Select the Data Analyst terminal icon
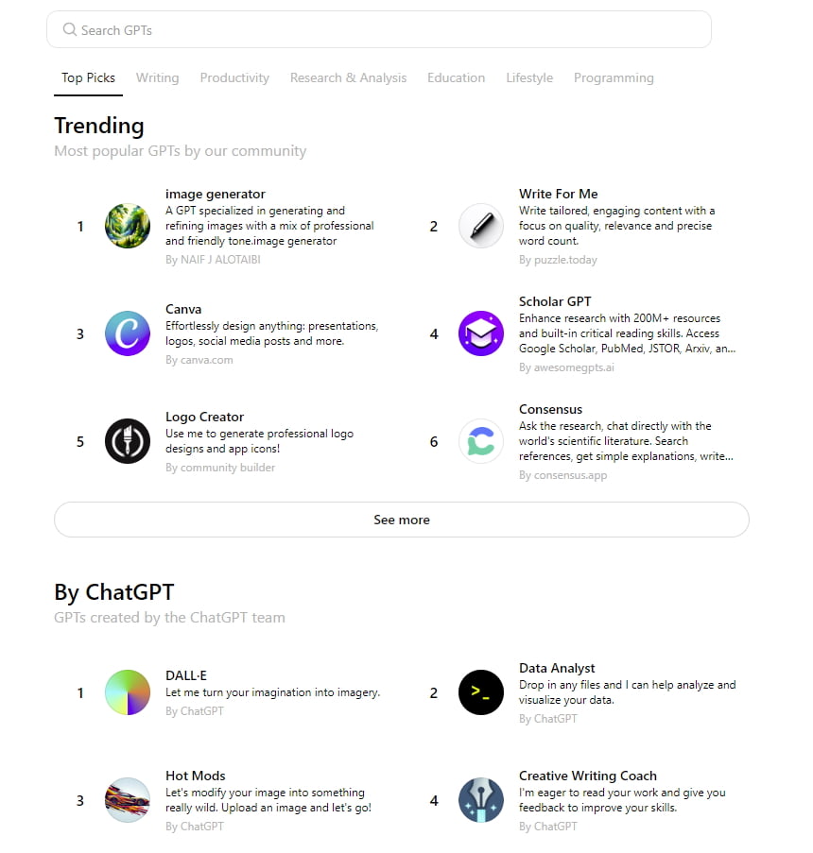The height and width of the screenshot is (853, 813). click(x=481, y=692)
